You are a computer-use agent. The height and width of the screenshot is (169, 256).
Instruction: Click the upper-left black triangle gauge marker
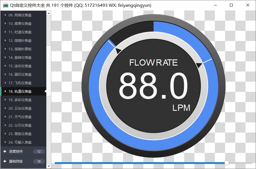coord(118,51)
